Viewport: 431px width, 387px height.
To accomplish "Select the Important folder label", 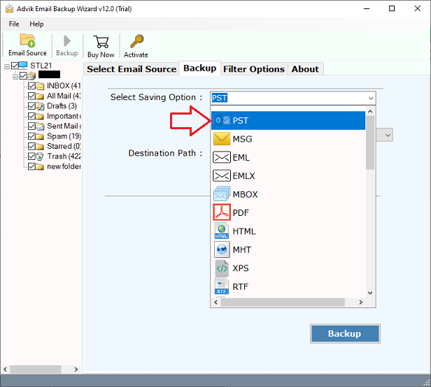I will pos(63,116).
